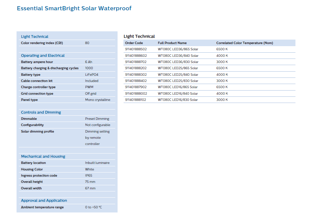
Task: Click the cycles value 1000
Action: pyautogui.click(x=89, y=68)
